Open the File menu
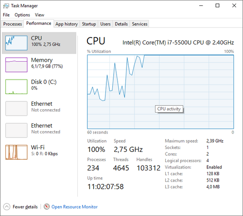Viewport: 243px width, 216px height. [6, 15]
